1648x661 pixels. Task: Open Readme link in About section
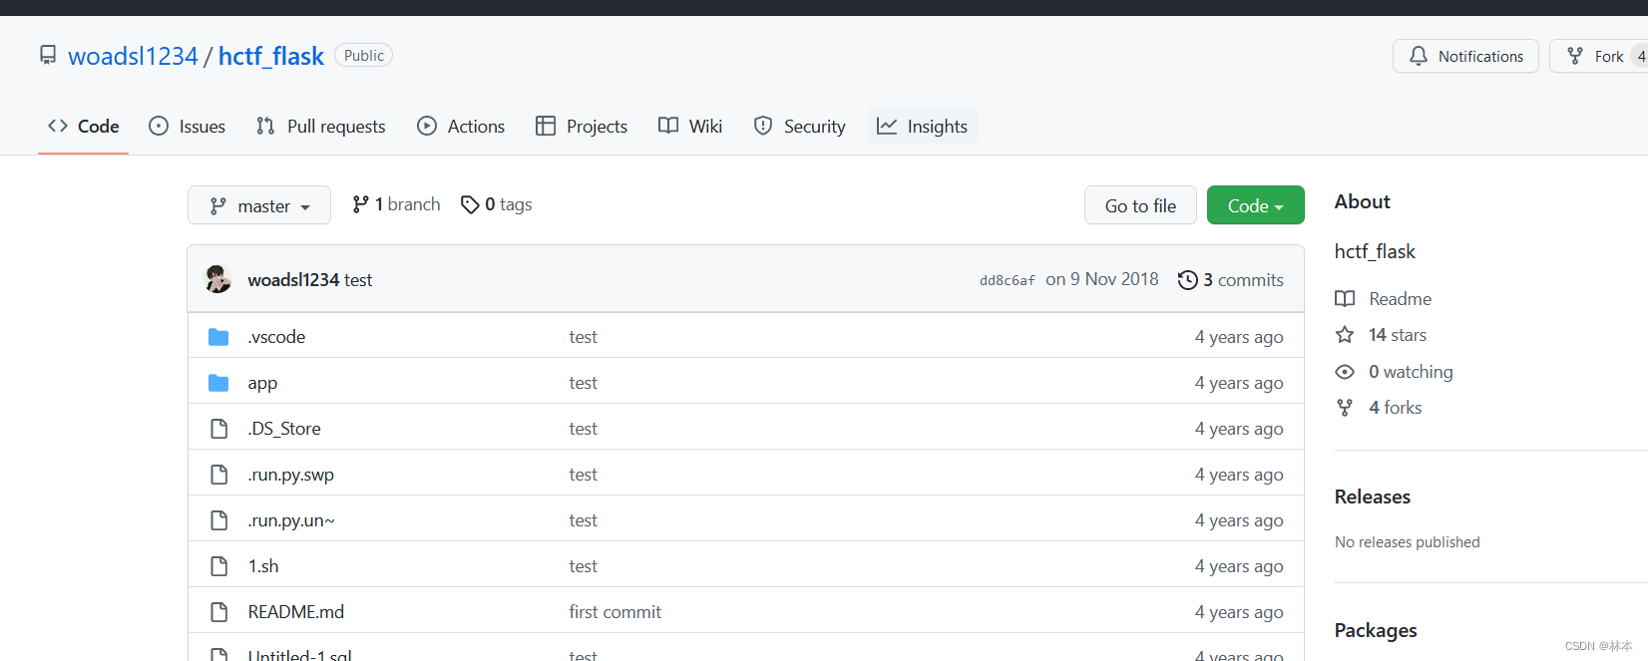pos(1383,299)
